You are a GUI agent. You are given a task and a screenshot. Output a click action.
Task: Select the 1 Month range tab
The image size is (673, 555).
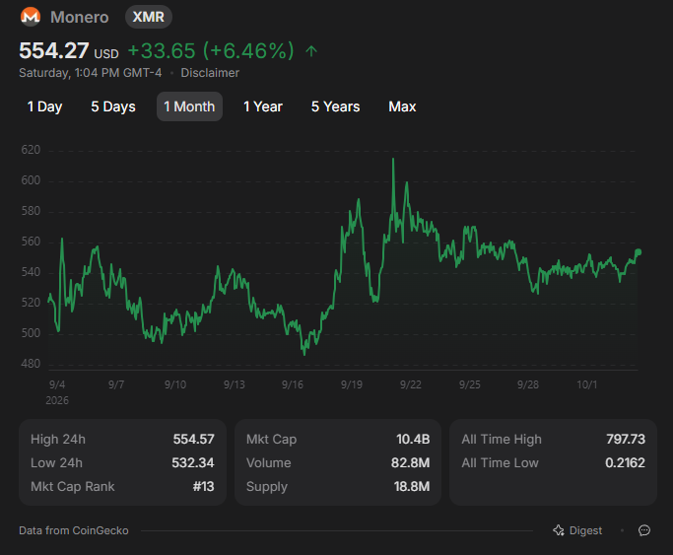pos(189,106)
